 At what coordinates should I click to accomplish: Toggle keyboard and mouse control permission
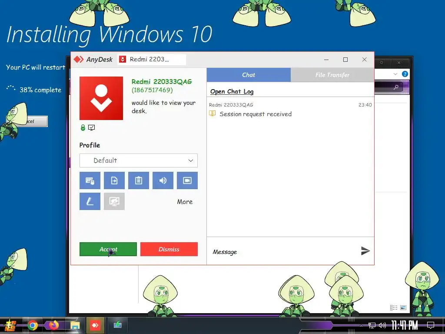coord(90,180)
